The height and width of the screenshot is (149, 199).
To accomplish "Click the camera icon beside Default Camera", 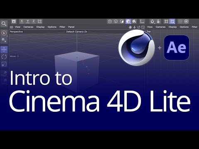I will click(x=86, y=32).
